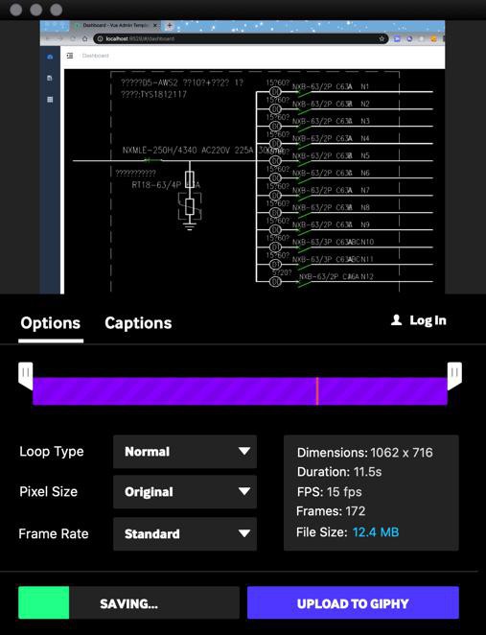The image size is (486, 635).
Task: Click the purple timeline bar
Action: [x=240, y=390]
